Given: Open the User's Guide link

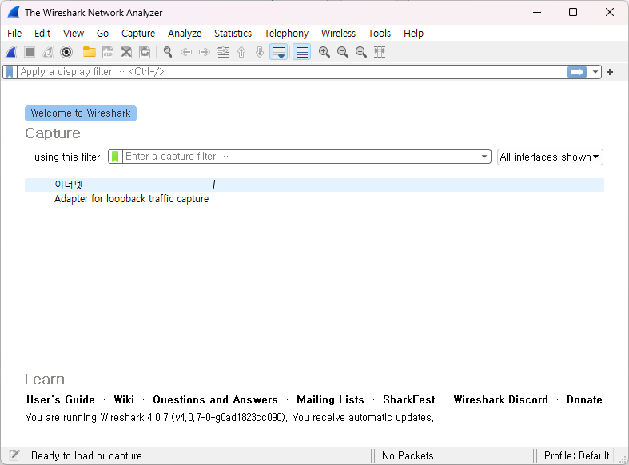Looking at the screenshot, I should click(x=61, y=400).
